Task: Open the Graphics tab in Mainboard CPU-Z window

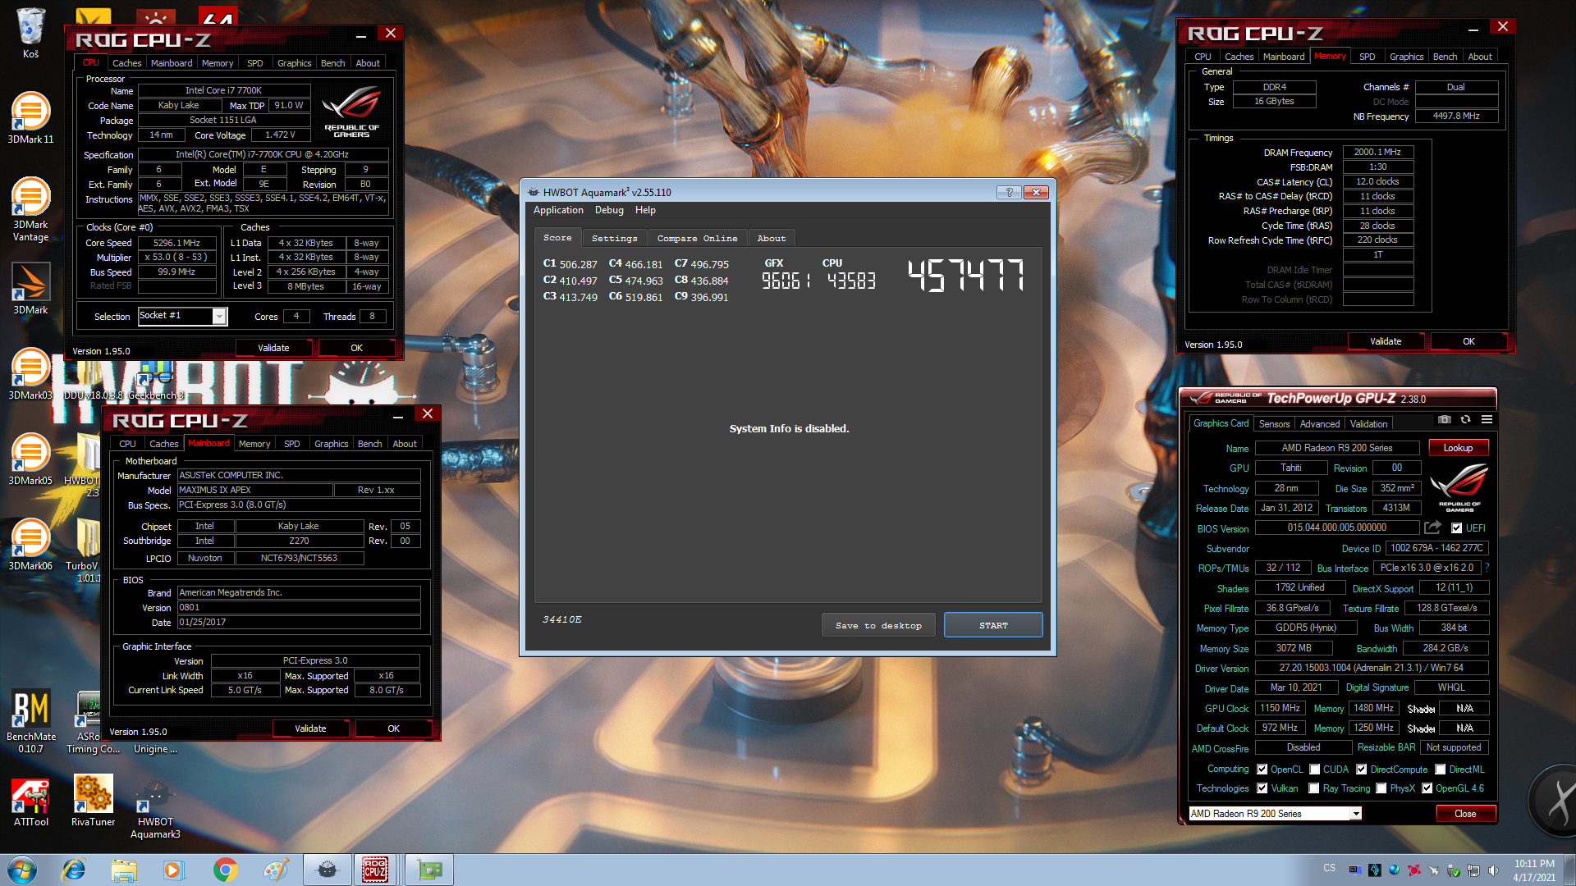Action: click(x=331, y=444)
